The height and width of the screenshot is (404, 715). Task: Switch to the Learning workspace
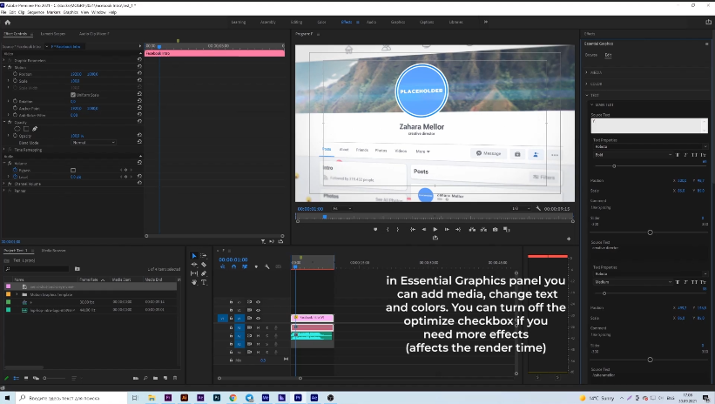tap(238, 22)
